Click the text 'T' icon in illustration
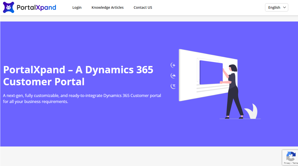The height and width of the screenshot is (166, 298). coord(173,86)
